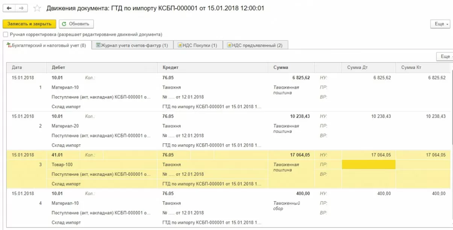Click the Обновить button

tap(76, 24)
